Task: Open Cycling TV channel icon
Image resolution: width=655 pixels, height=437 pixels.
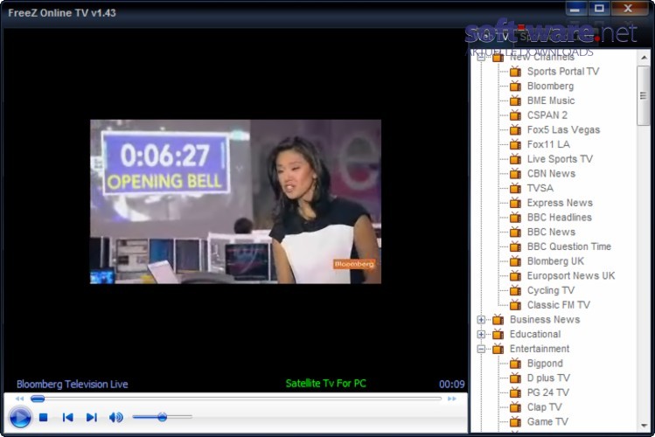Action: coord(515,290)
